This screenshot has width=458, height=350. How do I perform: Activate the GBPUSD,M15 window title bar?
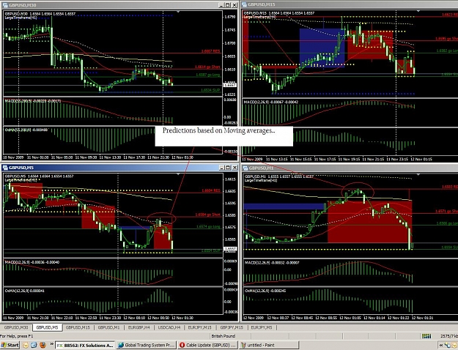[349, 4]
